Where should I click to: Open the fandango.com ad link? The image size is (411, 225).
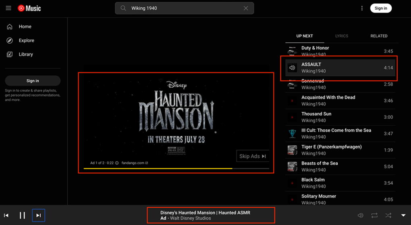pyautogui.click(x=134, y=163)
